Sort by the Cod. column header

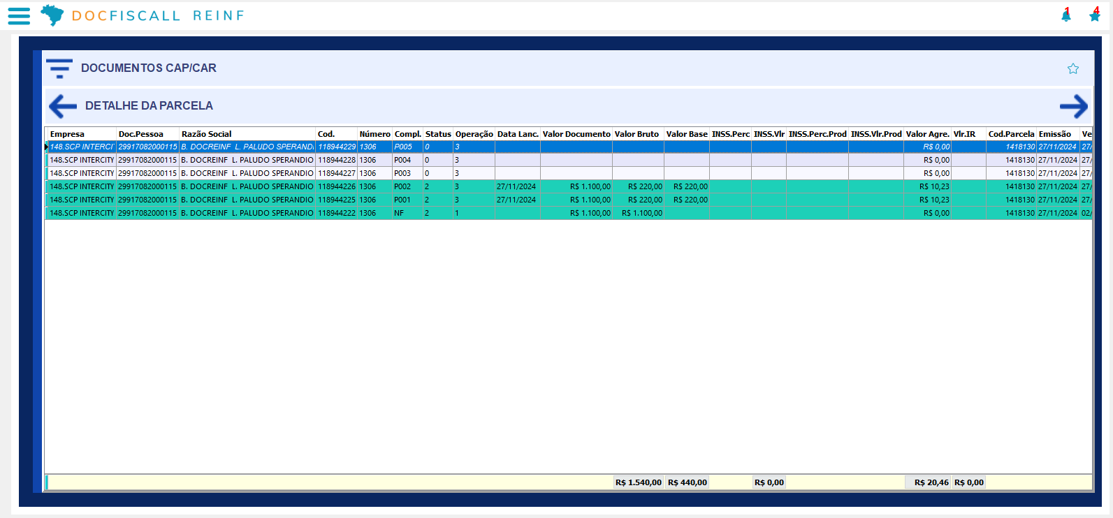pyautogui.click(x=337, y=134)
